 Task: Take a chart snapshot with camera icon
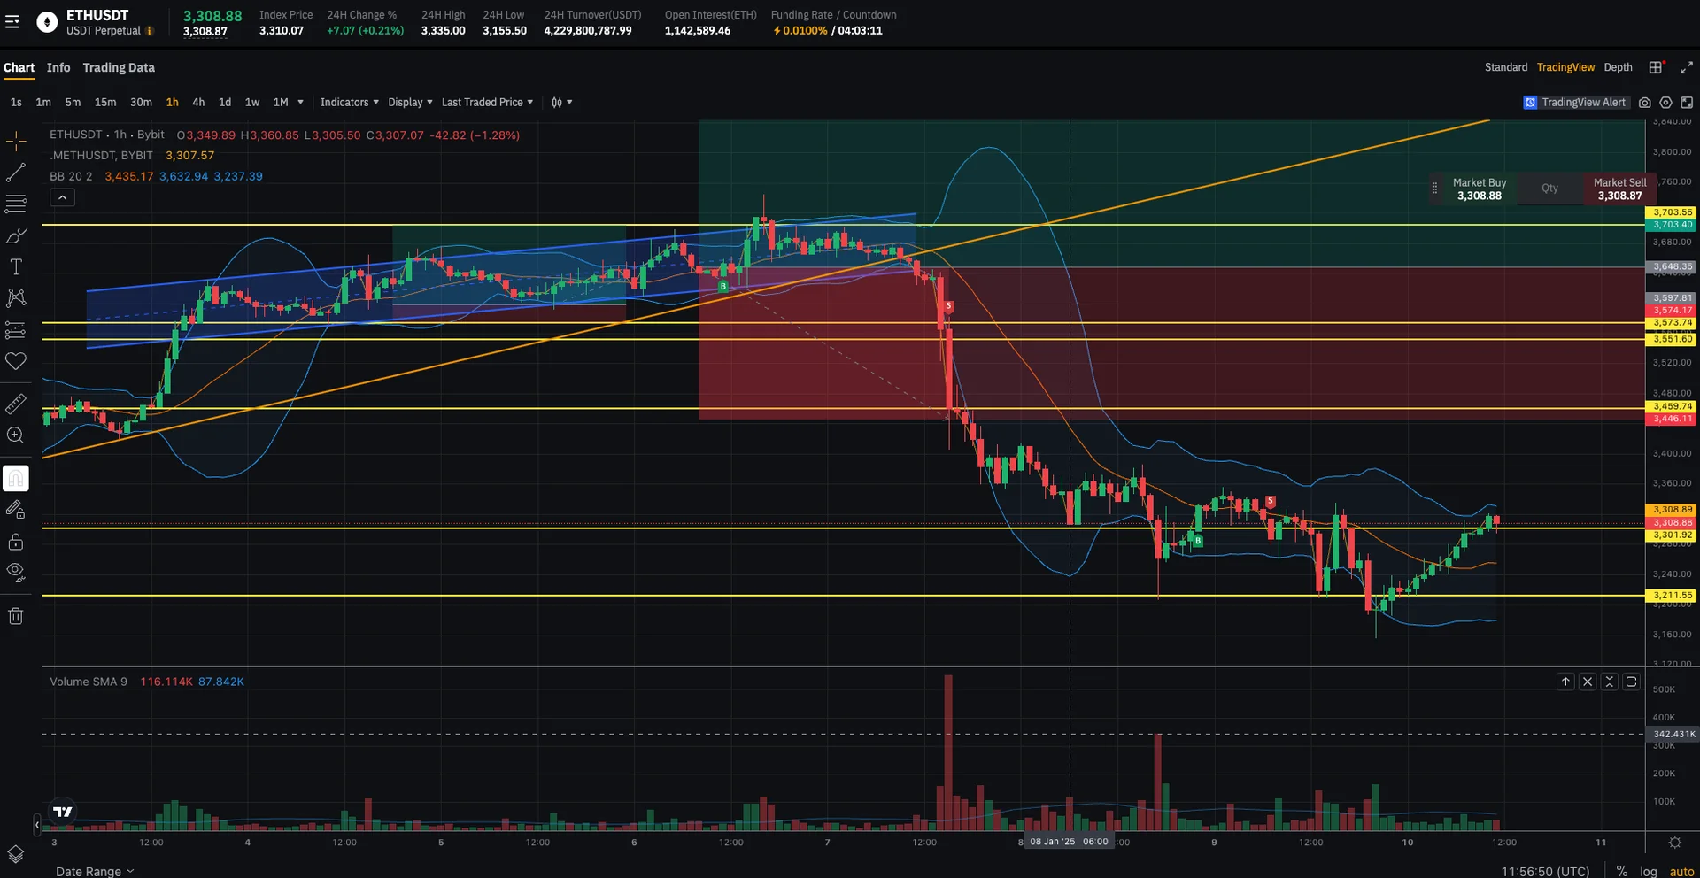tap(1644, 103)
